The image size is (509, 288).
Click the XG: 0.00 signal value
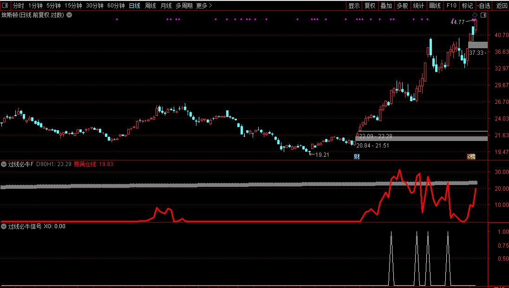[54, 226]
